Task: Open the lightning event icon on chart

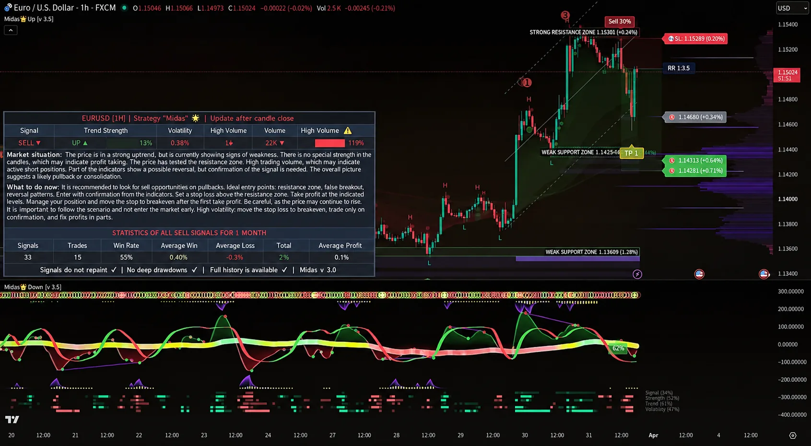Action: (637, 274)
